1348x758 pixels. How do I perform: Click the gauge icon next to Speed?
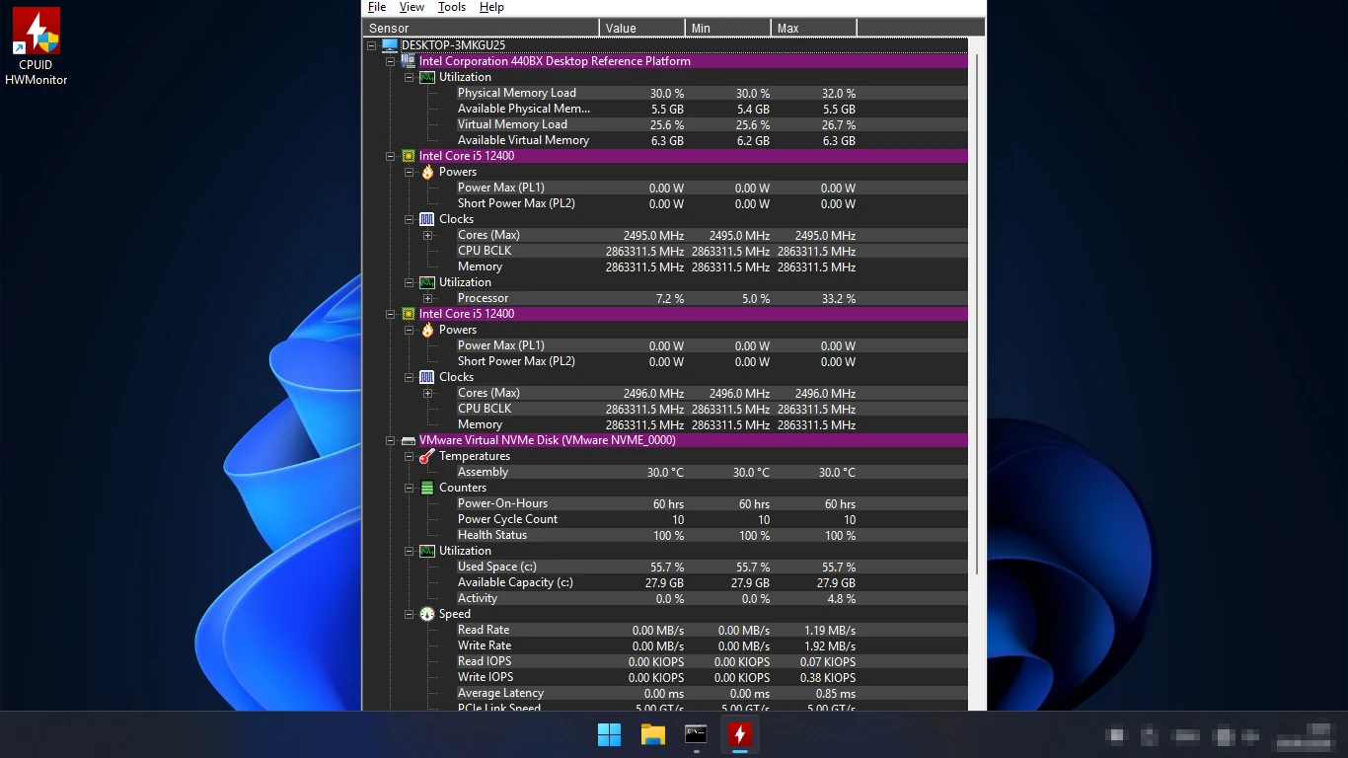427,614
